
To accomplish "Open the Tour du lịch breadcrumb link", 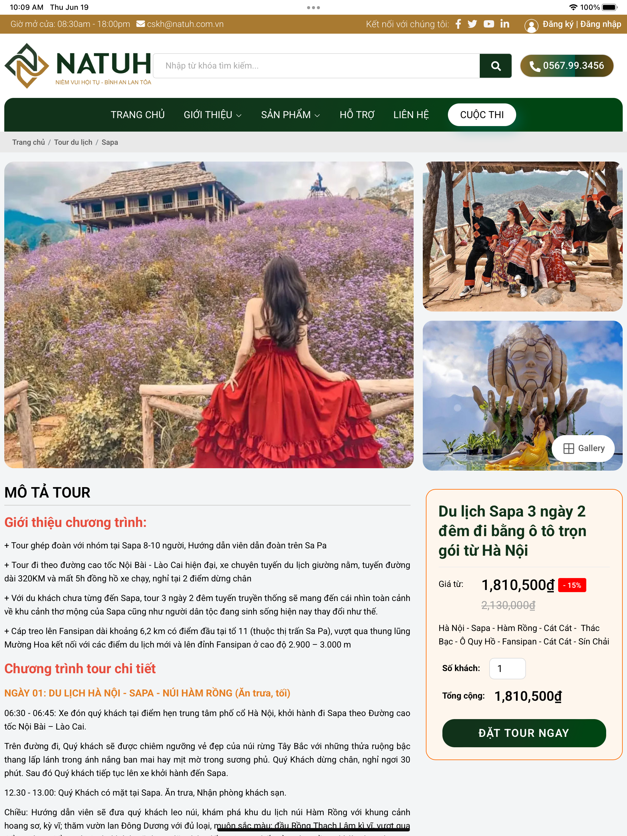I will click(x=73, y=143).
